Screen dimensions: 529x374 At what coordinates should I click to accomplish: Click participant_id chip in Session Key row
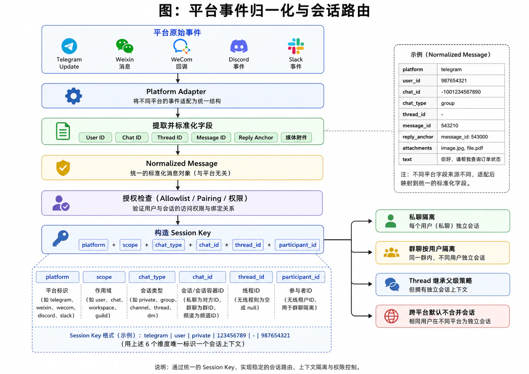tap(297, 245)
